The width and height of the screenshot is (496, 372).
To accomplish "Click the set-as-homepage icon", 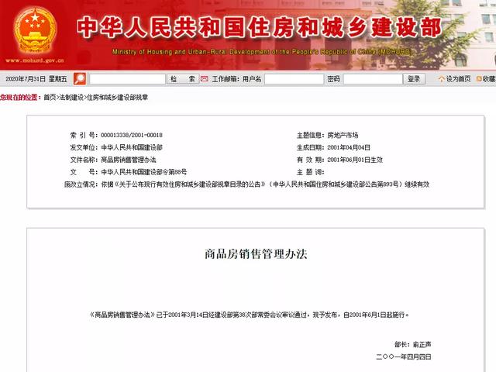I will point(441,79).
